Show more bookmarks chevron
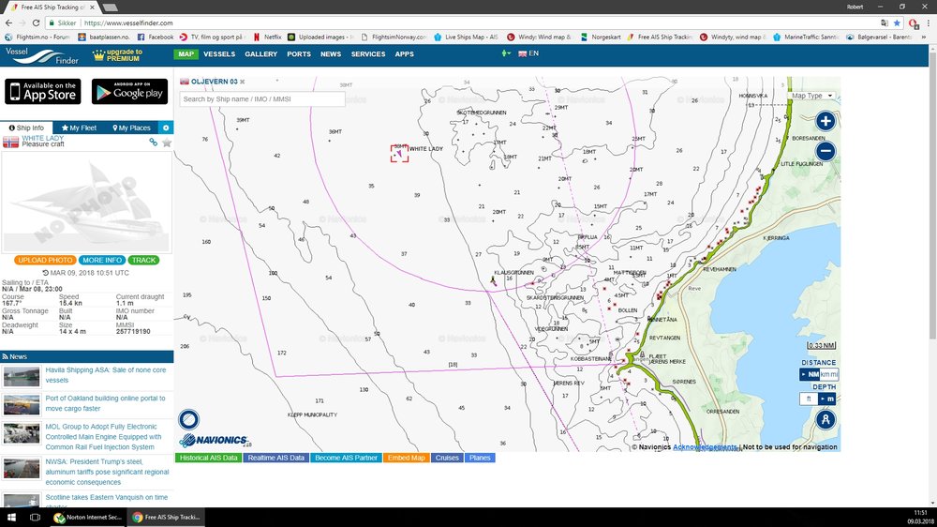Viewport: 937px width, 527px height. (924, 38)
